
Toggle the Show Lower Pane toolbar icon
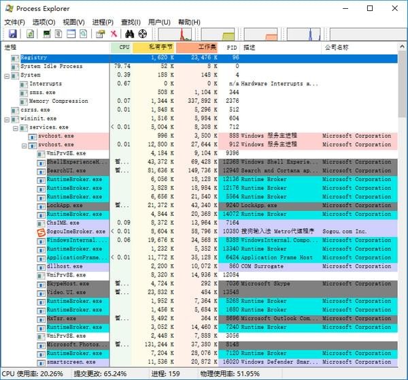click(x=70, y=33)
